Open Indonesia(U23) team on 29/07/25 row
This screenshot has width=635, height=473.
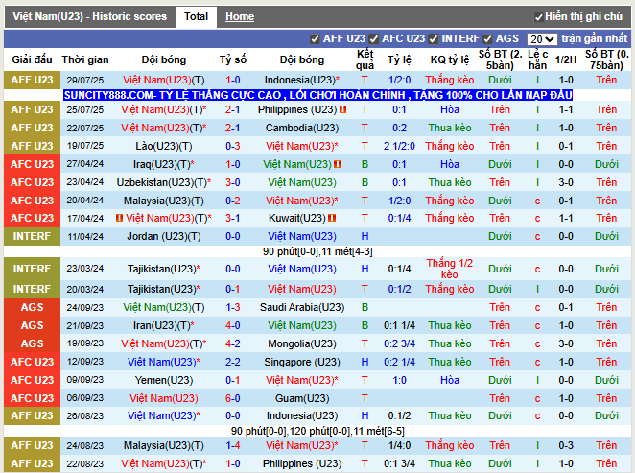pos(302,81)
